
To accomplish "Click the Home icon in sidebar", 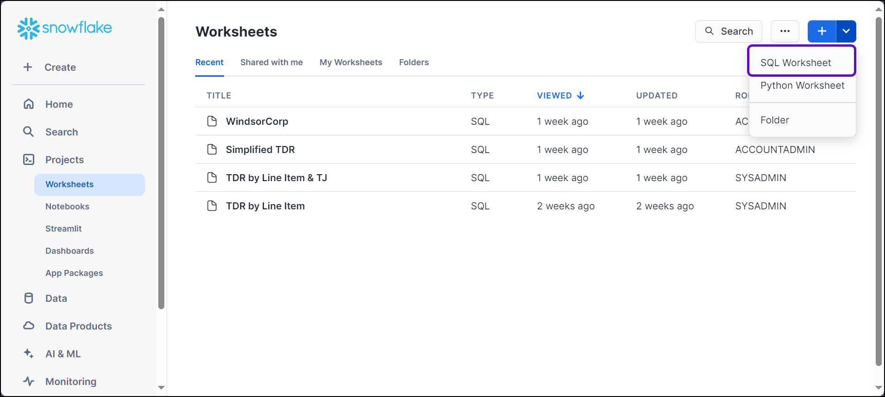I will [29, 104].
